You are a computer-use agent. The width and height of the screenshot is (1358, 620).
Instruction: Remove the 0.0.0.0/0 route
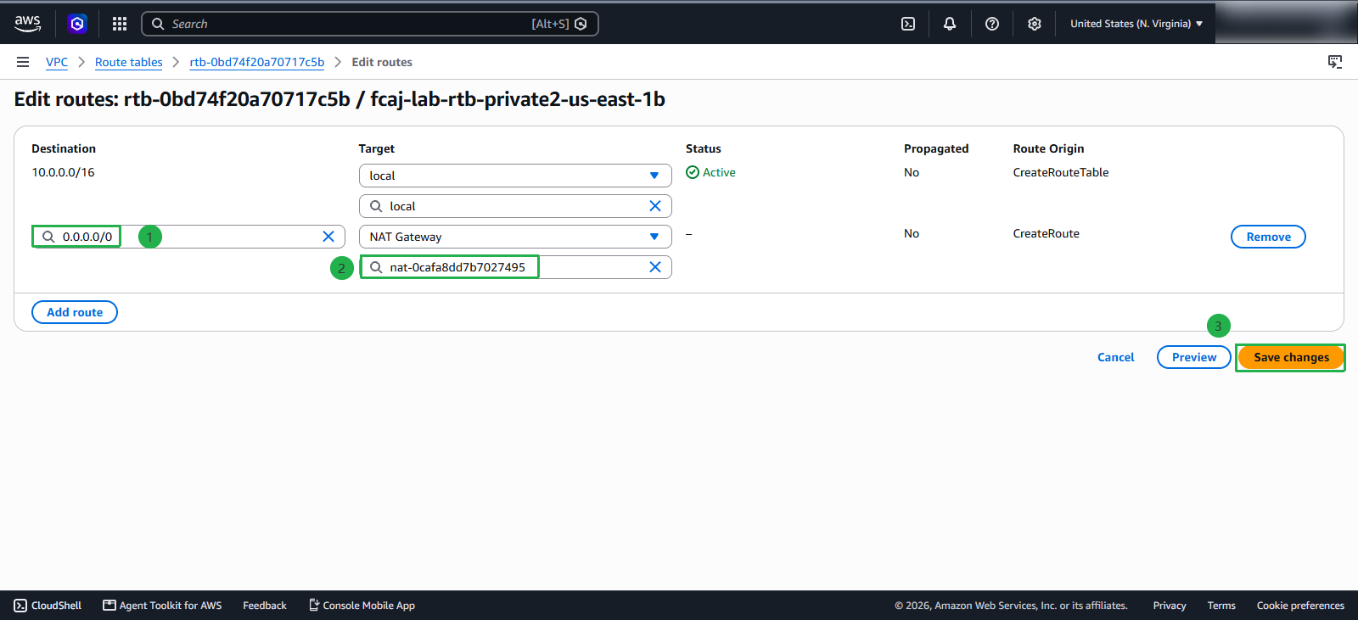[x=1268, y=237]
